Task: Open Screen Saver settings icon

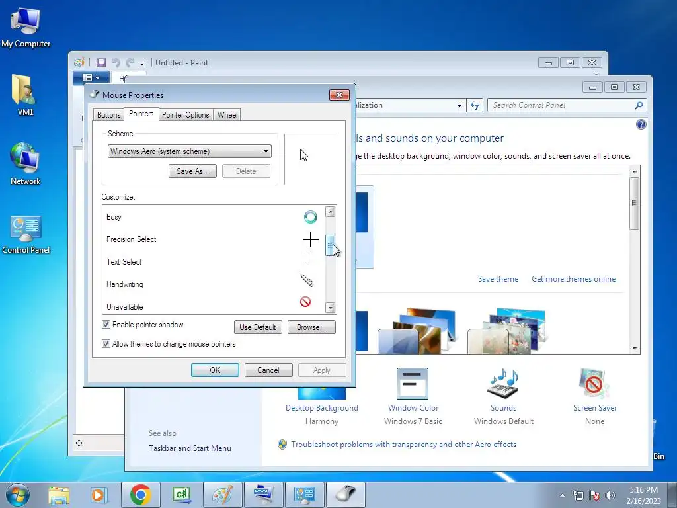Action: (x=594, y=384)
